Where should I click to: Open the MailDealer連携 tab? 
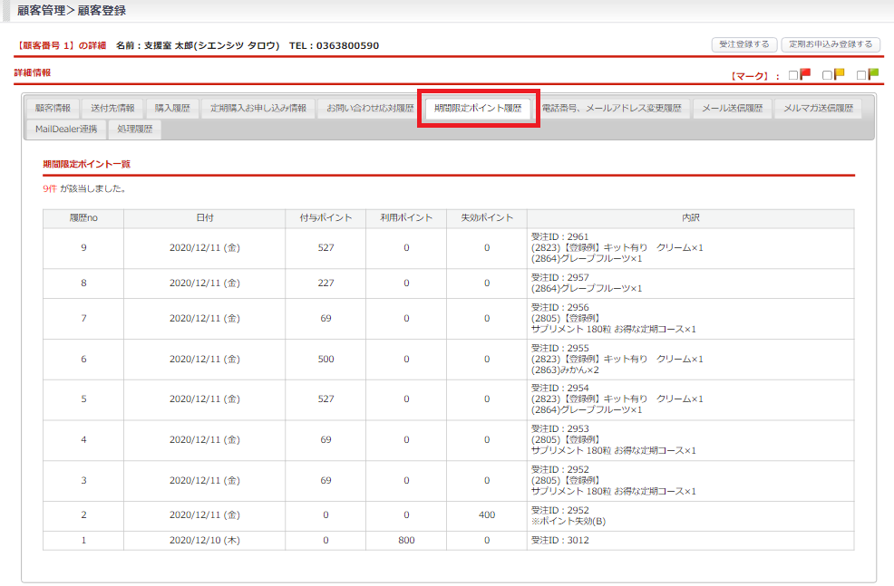click(66, 130)
